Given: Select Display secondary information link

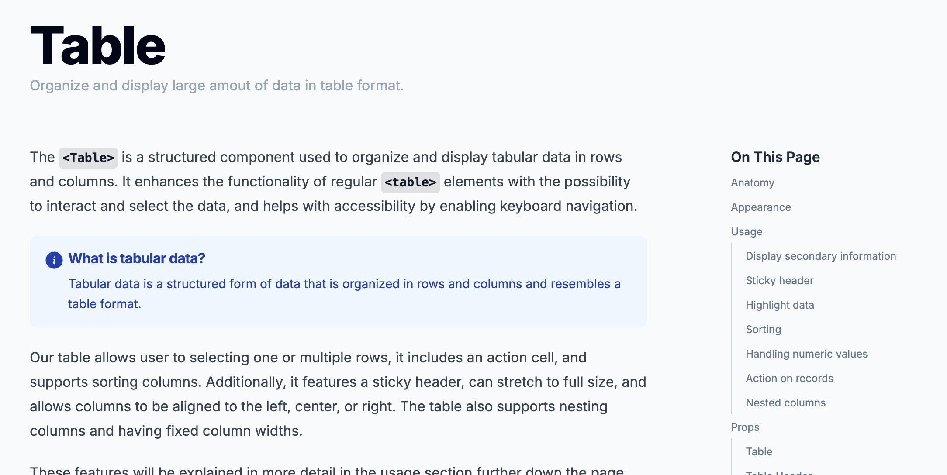Looking at the screenshot, I should point(821,256).
